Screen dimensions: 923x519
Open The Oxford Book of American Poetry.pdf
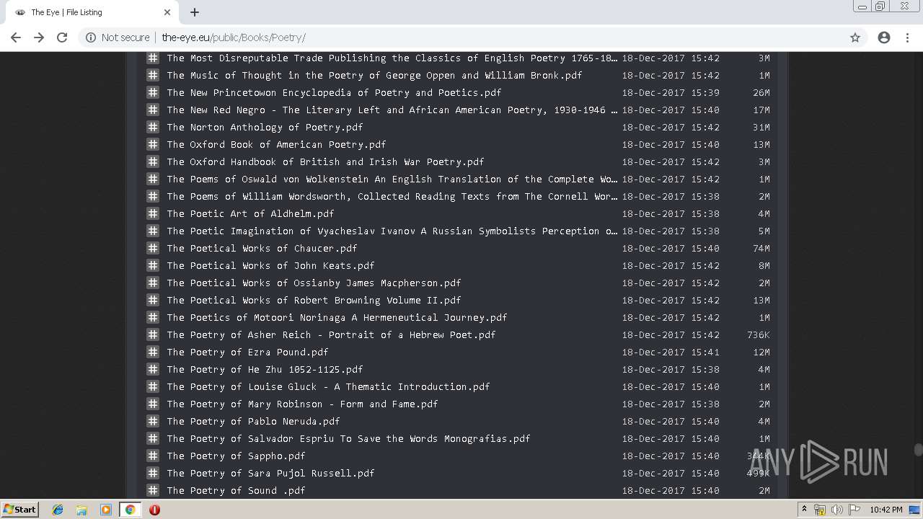(276, 145)
